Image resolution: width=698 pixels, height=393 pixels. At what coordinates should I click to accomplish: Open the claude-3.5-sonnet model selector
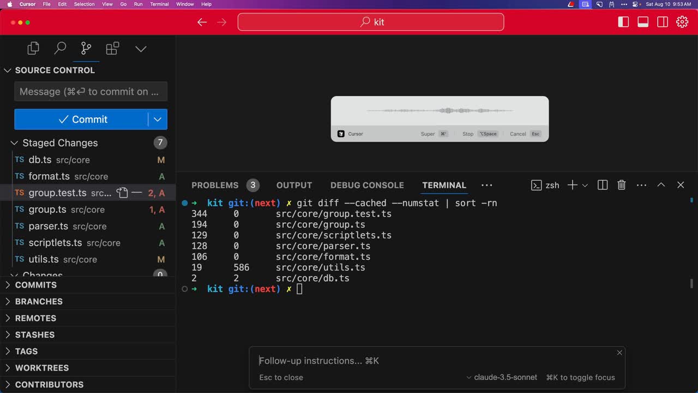click(x=502, y=377)
